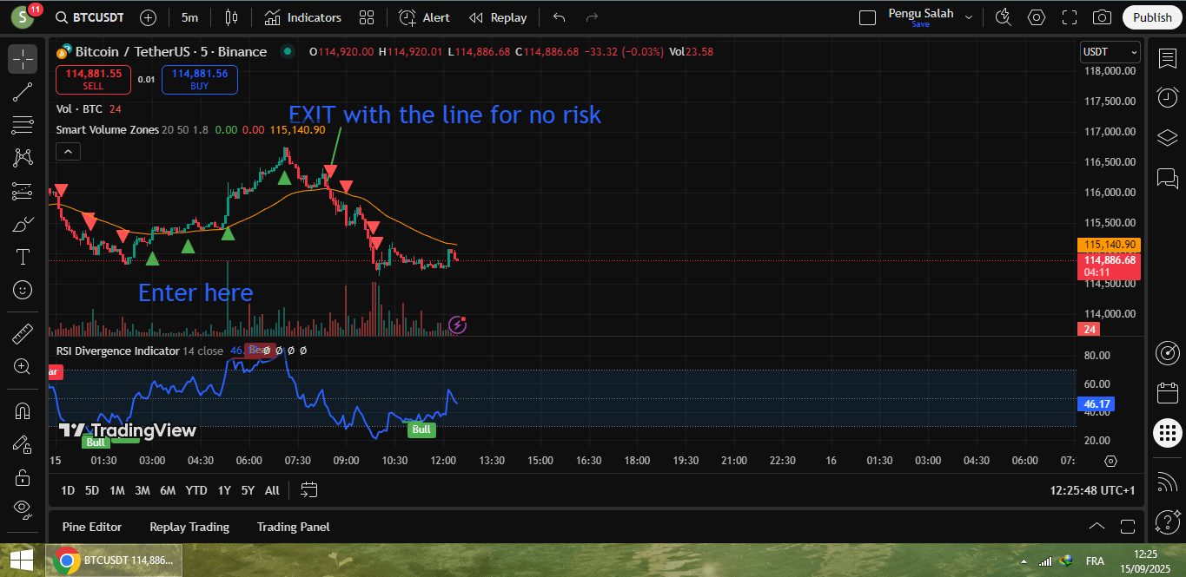Open the Trading Panel tab
This screenshot has width=1186, height=577.
click(x=294, y=527)
